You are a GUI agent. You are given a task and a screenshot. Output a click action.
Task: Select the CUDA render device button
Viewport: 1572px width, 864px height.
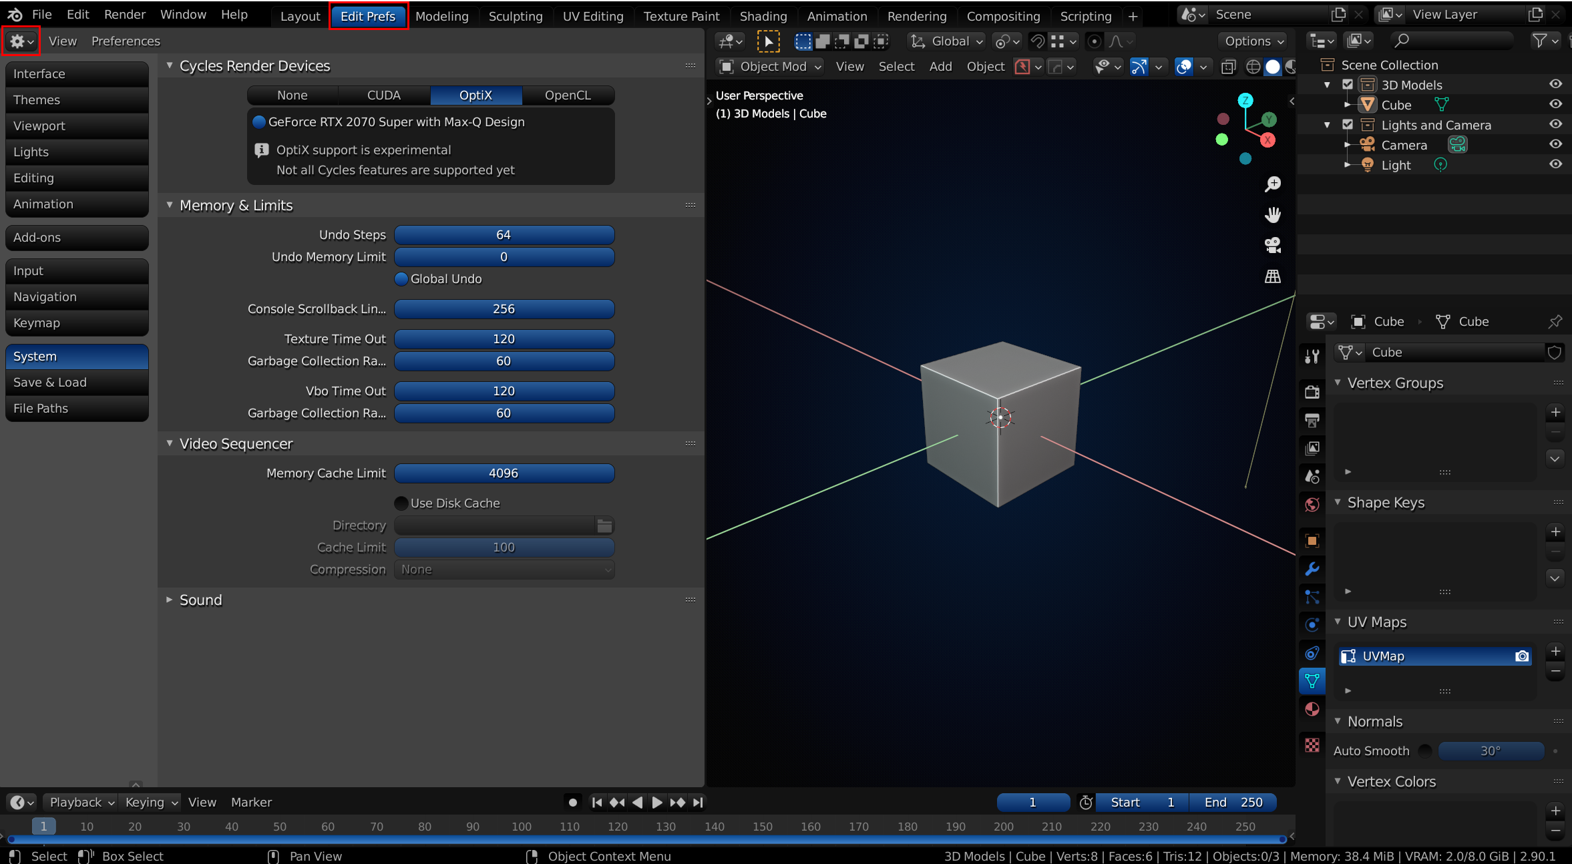pyautogui.click(x=384, y=95)
